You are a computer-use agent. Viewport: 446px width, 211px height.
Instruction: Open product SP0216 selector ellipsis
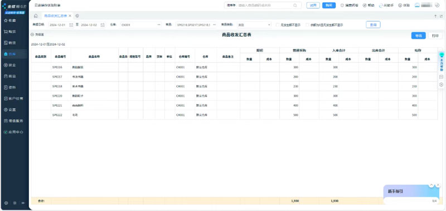[214, 25]
